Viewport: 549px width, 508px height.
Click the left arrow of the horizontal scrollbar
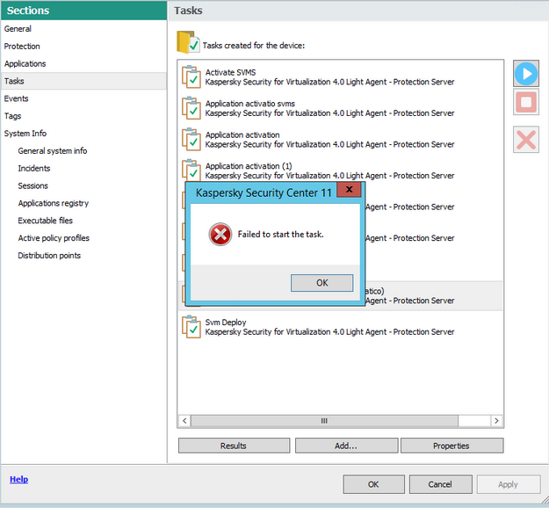click(x=184, y=421)
